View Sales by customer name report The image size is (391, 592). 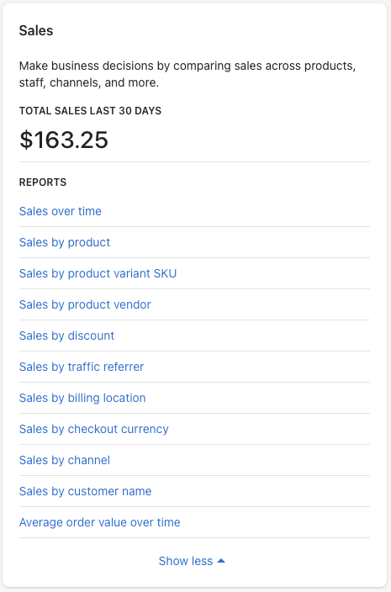click(85, 491)
